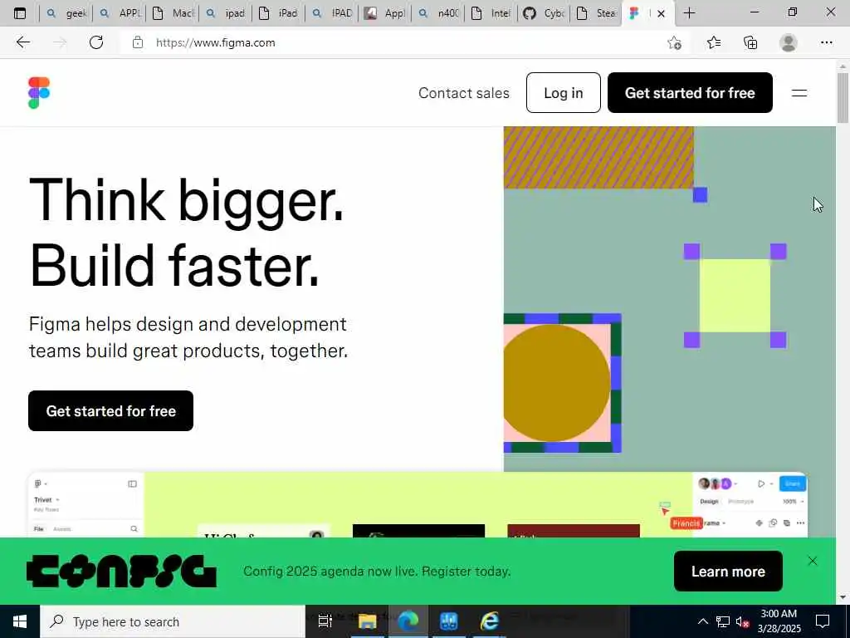The image size is (850, 638).
Task: Switch to the 'Mac' tab
Action: [173, 13]
